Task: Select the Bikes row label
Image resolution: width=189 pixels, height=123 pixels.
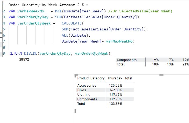Action: pos(82,90)
